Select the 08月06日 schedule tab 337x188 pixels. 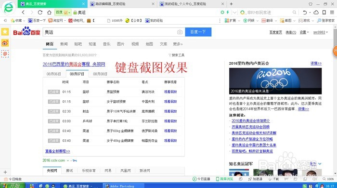pyautogui.click(x=54, y=74)
